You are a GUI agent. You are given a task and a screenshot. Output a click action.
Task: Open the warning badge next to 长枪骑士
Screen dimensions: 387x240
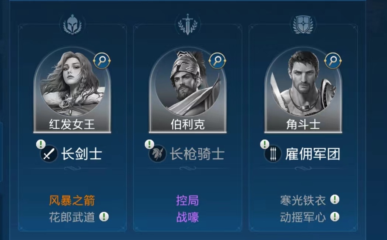149,144
